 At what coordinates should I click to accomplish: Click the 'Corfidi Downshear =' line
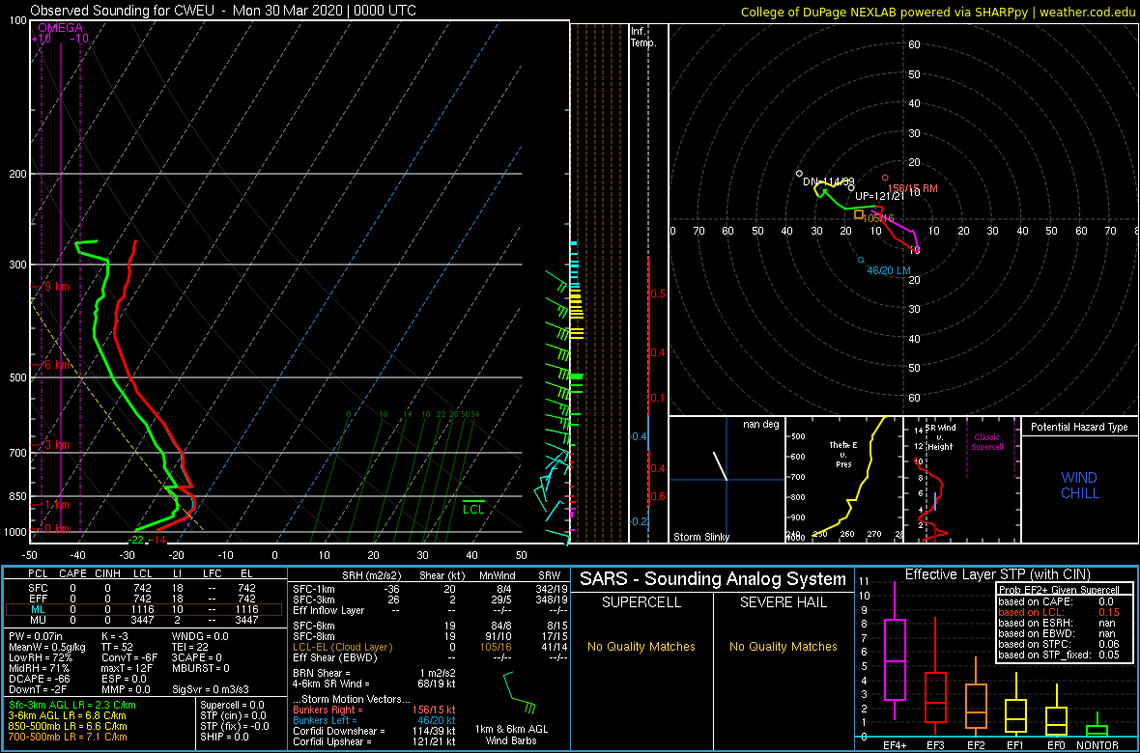point(374,731)
